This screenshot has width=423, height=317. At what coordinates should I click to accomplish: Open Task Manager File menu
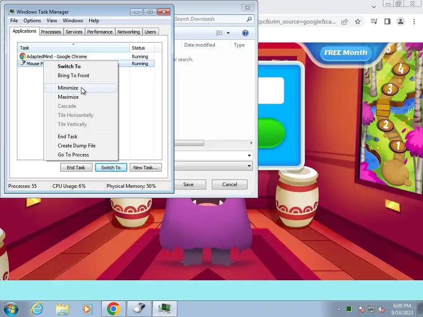(x=14, y=21)
